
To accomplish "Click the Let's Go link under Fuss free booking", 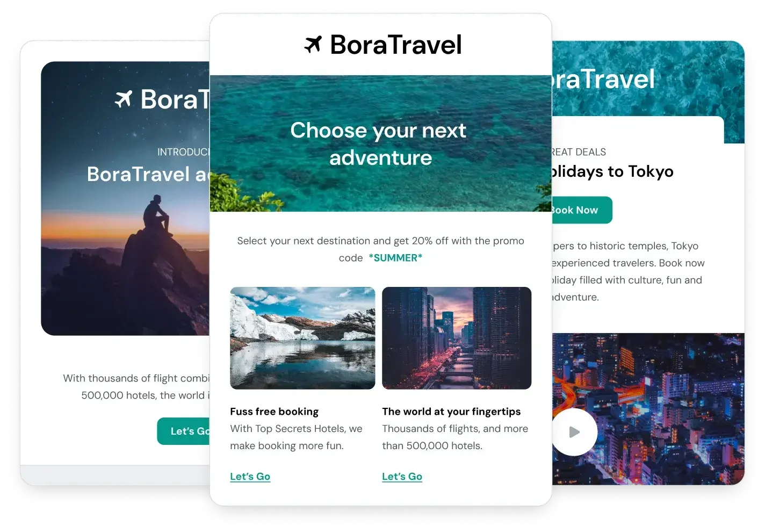I will pyautogui.click(x=250, y=477).
